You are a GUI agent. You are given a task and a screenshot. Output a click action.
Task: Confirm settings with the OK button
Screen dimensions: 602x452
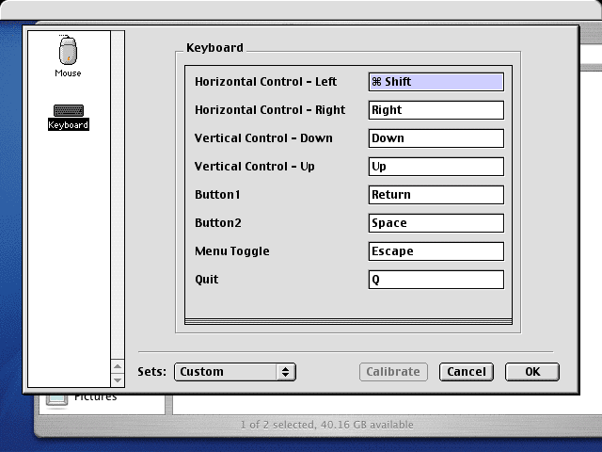click(531, 371)
